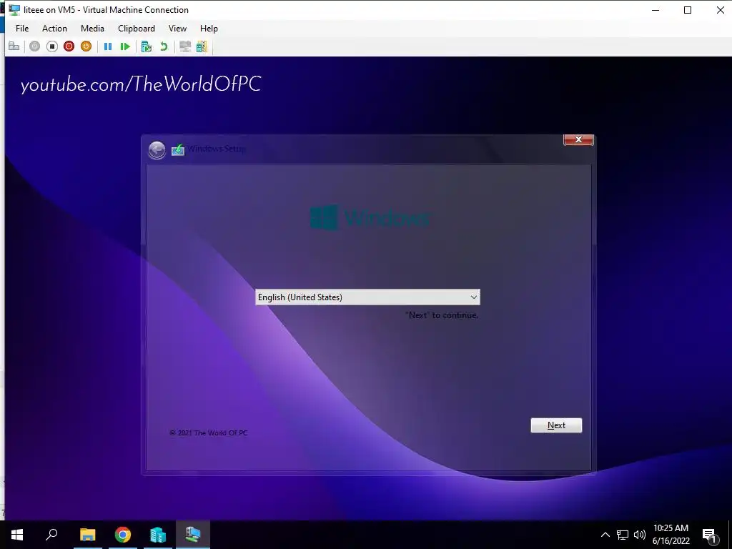Viewport: 732px width, 549px height.
Task: Open the Media menu
Action: [92, 29]
